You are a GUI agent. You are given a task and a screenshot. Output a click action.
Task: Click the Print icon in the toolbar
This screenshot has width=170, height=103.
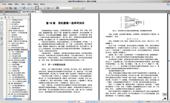pos(15,8)
